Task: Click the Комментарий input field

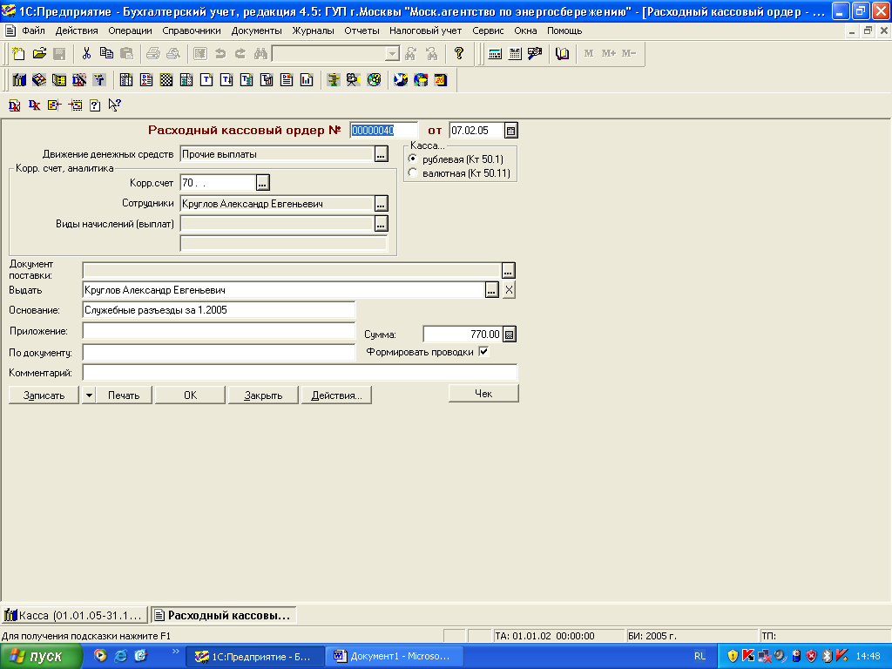Action: click(x=300, y=373)
